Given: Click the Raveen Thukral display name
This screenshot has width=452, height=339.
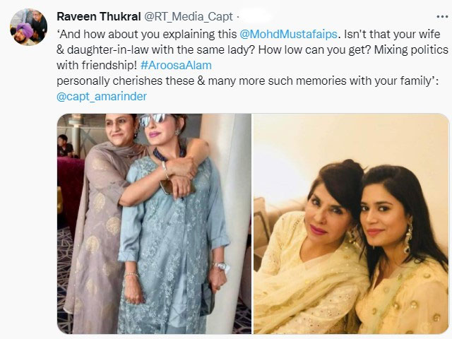Looking at the screenshot, I should pos(99,17).
